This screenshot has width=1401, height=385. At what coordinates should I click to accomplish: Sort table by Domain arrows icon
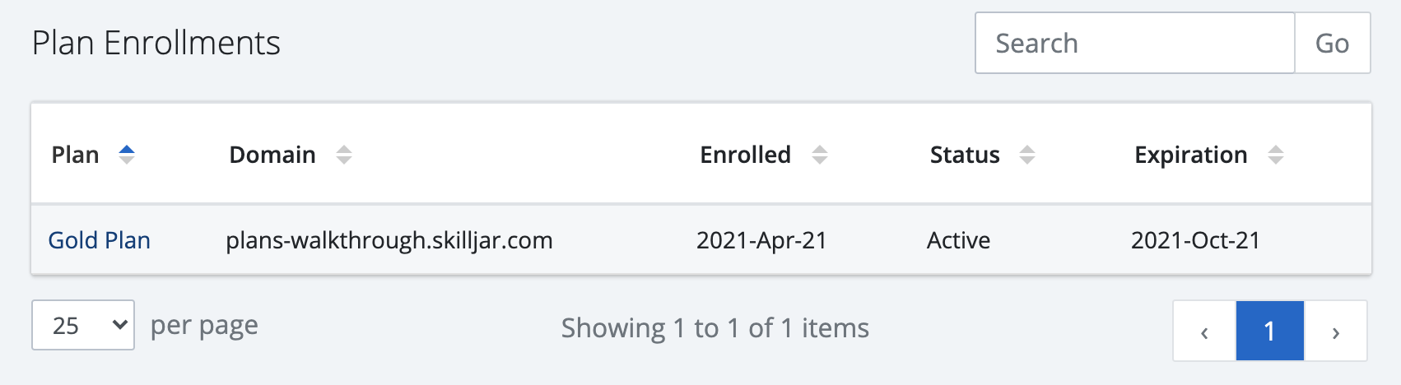click(344, 155)
